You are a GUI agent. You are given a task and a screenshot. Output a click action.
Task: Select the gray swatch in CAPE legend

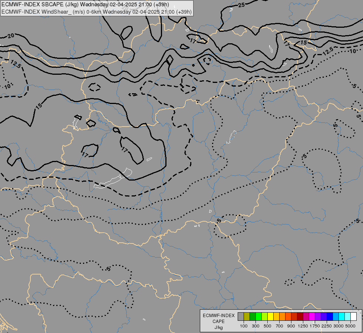coord(241,317)
